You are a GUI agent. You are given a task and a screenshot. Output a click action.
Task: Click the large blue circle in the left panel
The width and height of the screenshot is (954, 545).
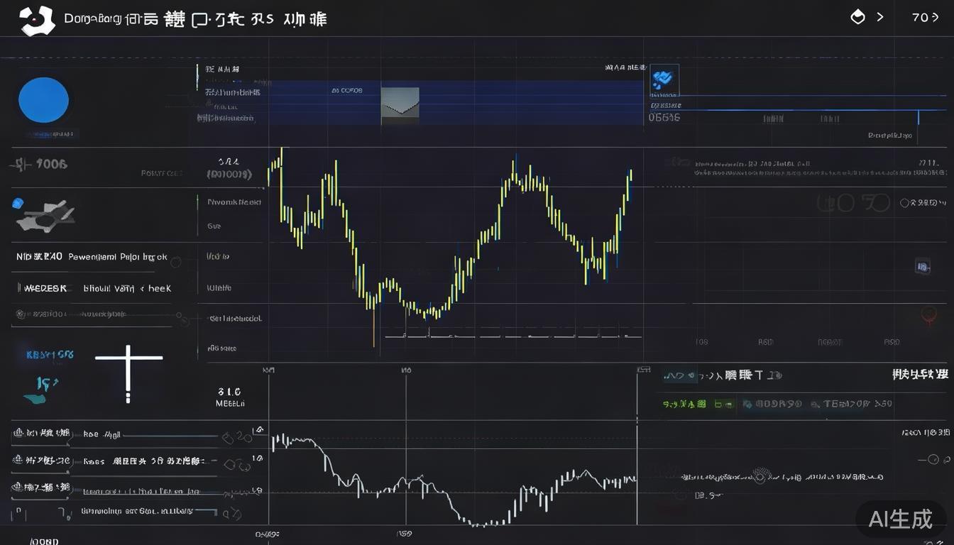pyautogui.click(x=43, y=100)
